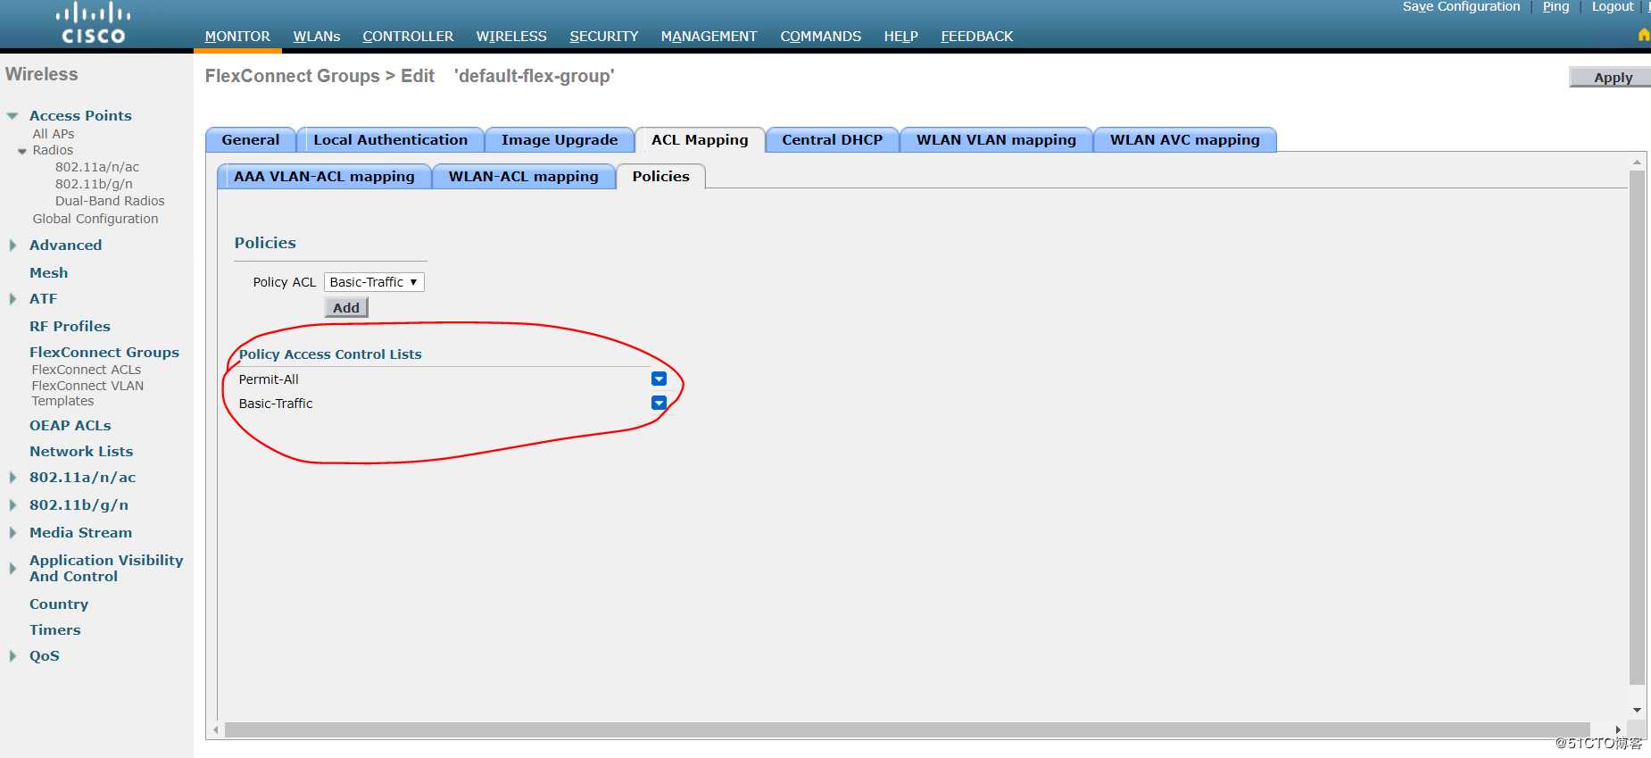1651x758 pixels.
Task: Open dropdown icon for Basic-Traffic ACL
Action: click(659, 403)
